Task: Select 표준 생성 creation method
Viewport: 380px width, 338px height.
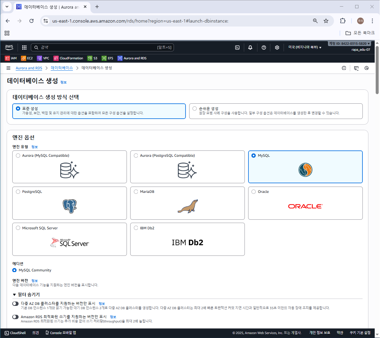Action: tap(99, 111)
